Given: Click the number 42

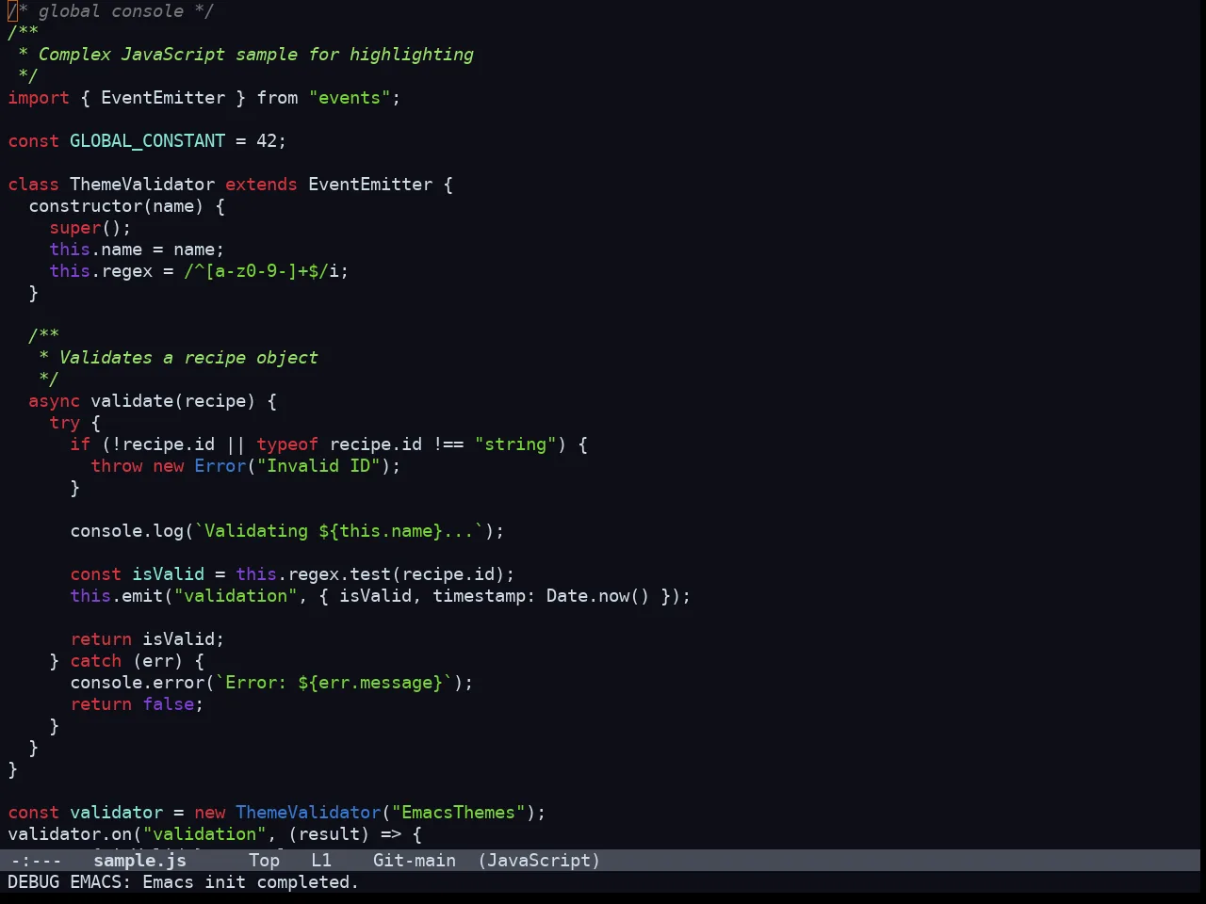Looking at the screenshot, I should pos(267,141).
